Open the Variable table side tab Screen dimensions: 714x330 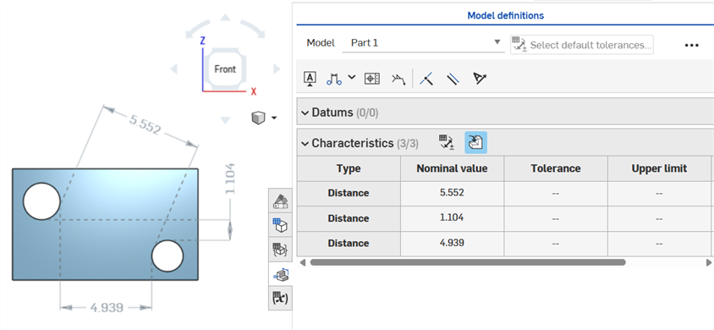pos(280,298)
